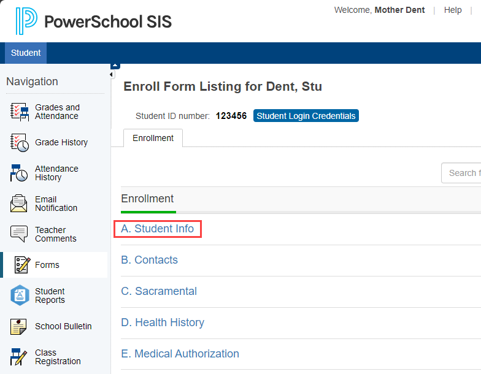This screenshot has height=374, width=481.
Task: Click the Help link in the header
Action: point(453,10)
